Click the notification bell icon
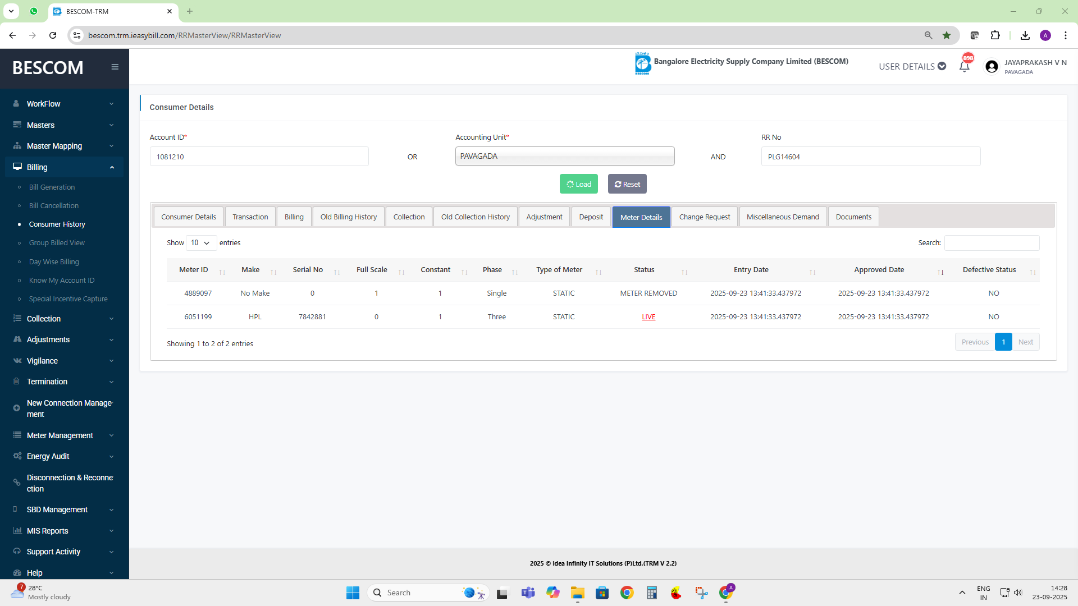The width and height of the screenshot is (1078, 606). point(965,66)
